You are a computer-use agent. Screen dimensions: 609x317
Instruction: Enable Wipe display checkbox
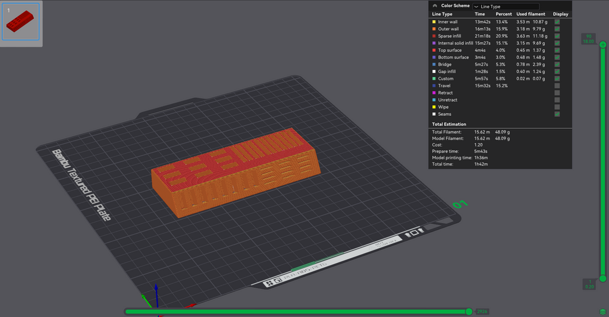557,107
